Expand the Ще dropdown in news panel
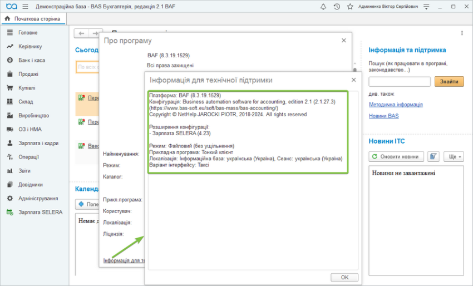The image size is (473, 286). pos(454,156)
